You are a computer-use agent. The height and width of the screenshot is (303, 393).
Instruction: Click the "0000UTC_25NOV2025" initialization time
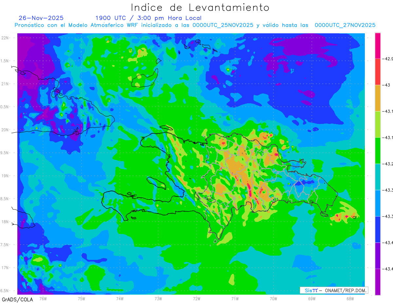223,25
